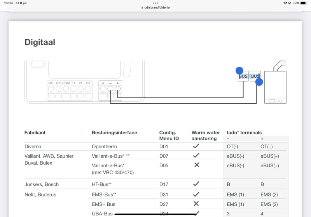311x217 pixels.
Task: Tap the 'D27' config ID cell
Action: coord(164,204)
